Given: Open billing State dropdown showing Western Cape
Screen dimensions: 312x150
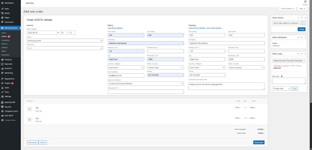Looking at the screenshot, I should pyautogui.click(x=165, y=68).
